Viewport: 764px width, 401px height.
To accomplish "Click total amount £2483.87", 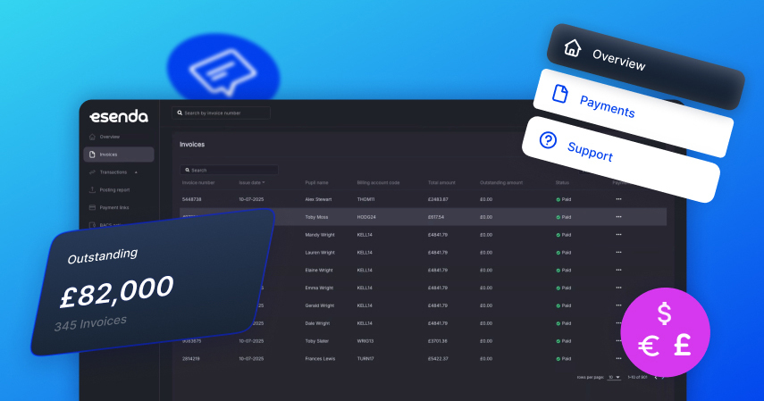I will pyautogui.click(x=438, y=199).
